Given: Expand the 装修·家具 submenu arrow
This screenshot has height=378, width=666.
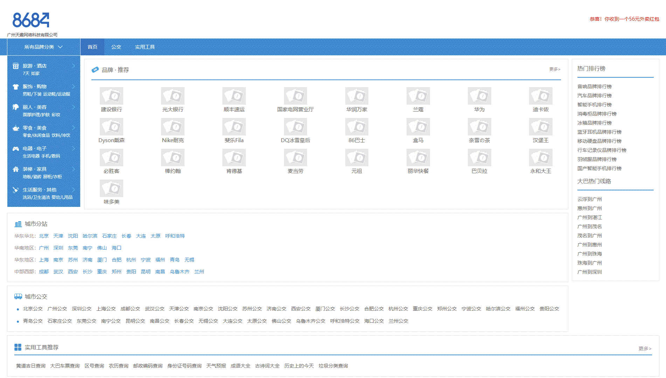Looking at the screenshot, I should point(74,169).
